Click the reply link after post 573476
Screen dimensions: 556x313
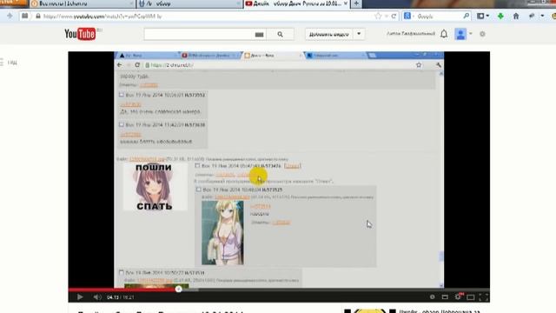point(293,166)
